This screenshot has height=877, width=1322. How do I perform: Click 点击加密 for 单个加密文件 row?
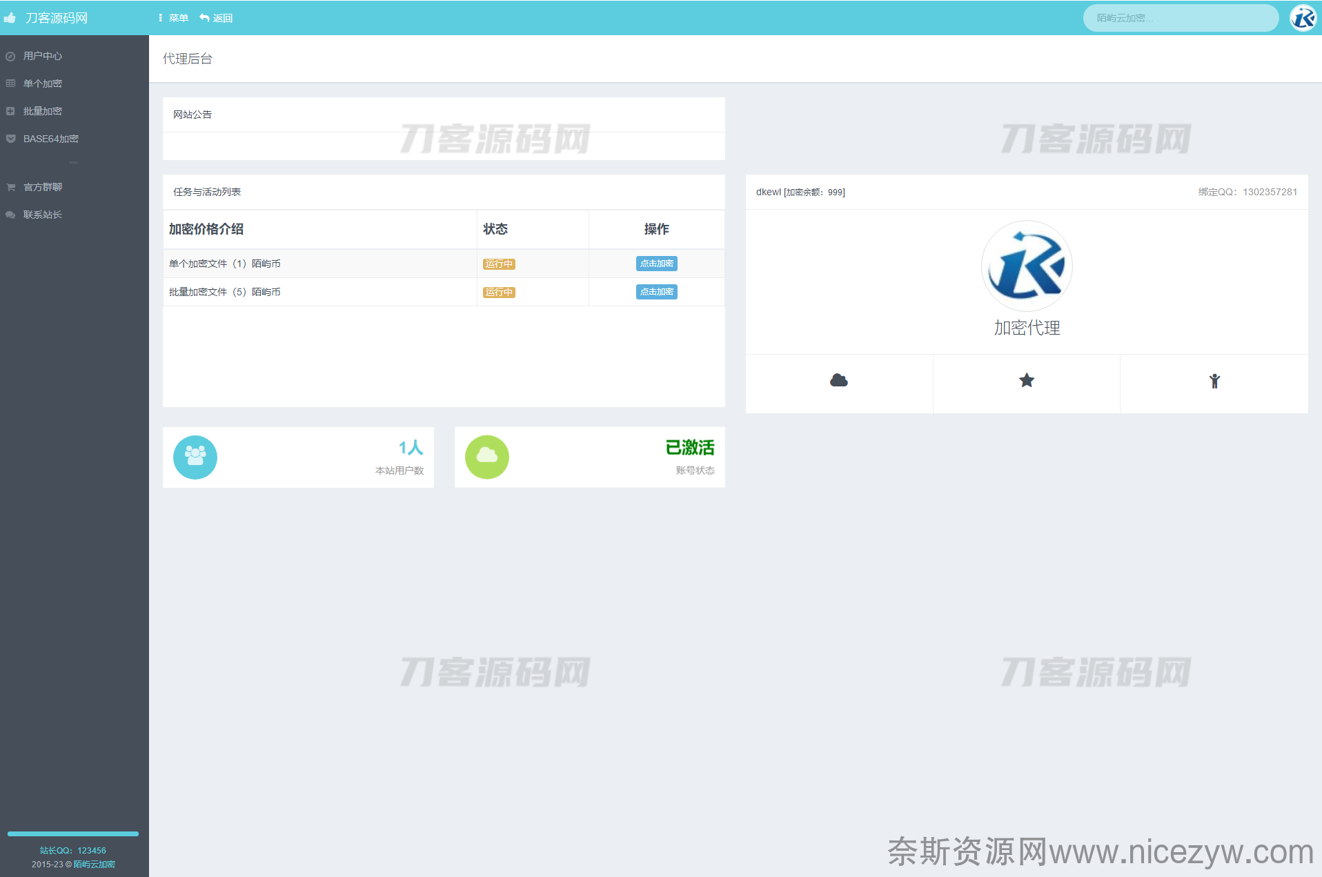click(657, 264)
